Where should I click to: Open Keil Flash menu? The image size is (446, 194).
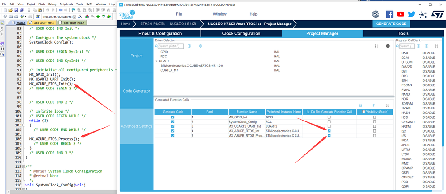[x=41, y=4]
